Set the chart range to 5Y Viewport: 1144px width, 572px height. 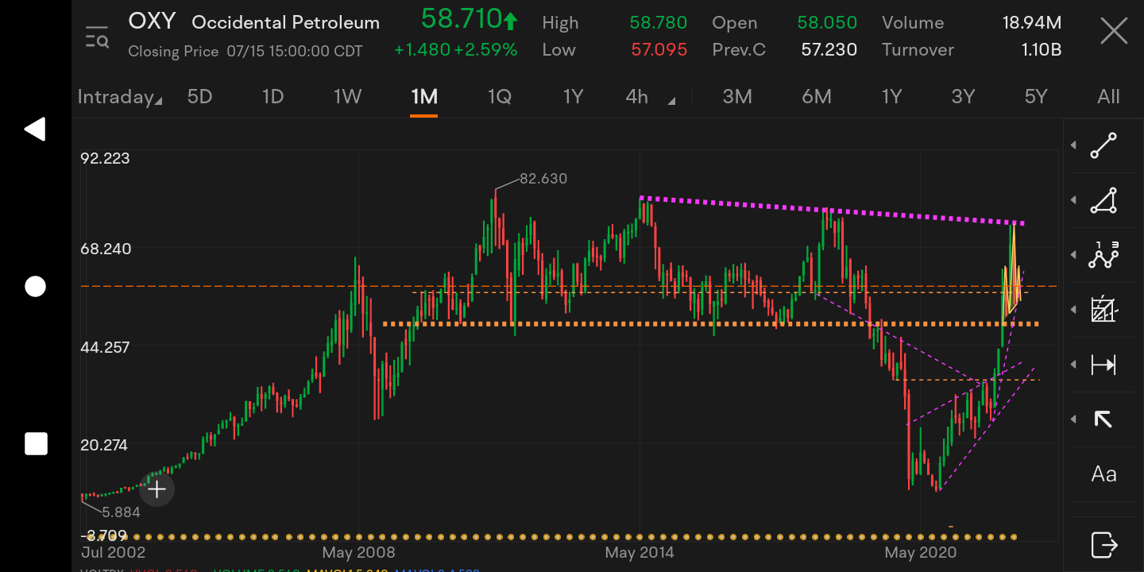[1035, 97]
